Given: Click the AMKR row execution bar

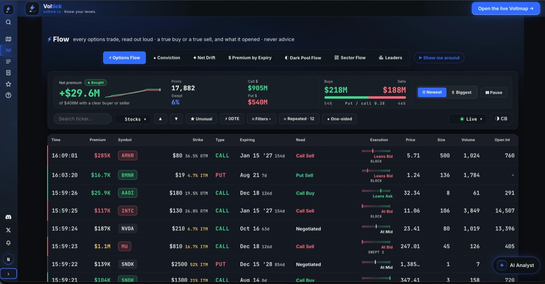Looking at the screenshot, I should [x=376, y=151].
